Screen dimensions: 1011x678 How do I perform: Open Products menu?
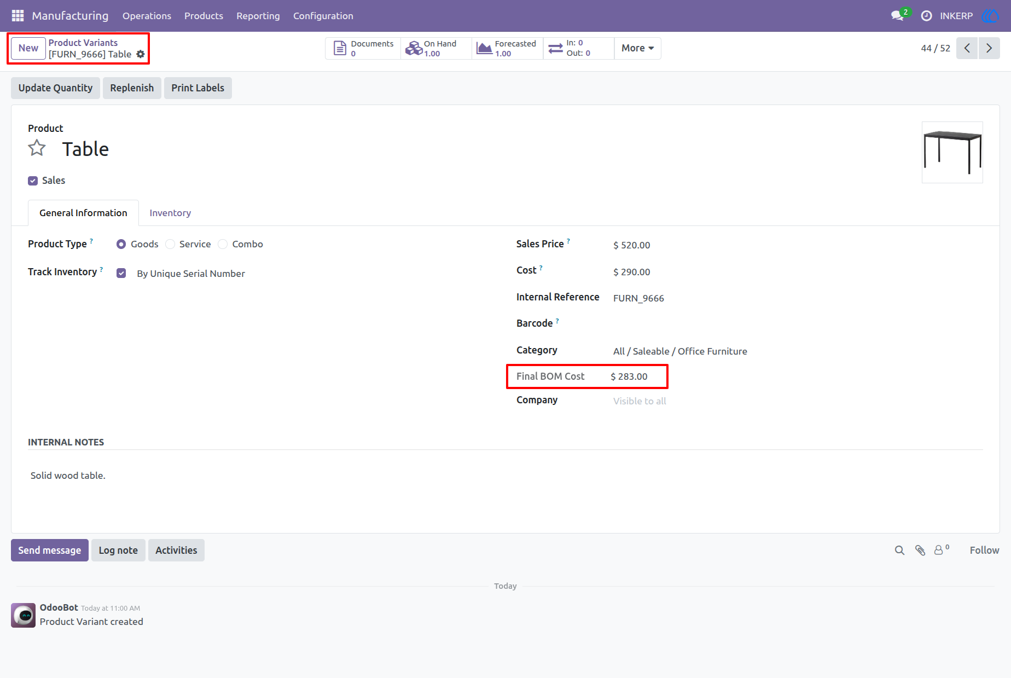click(x=204, y=16)
